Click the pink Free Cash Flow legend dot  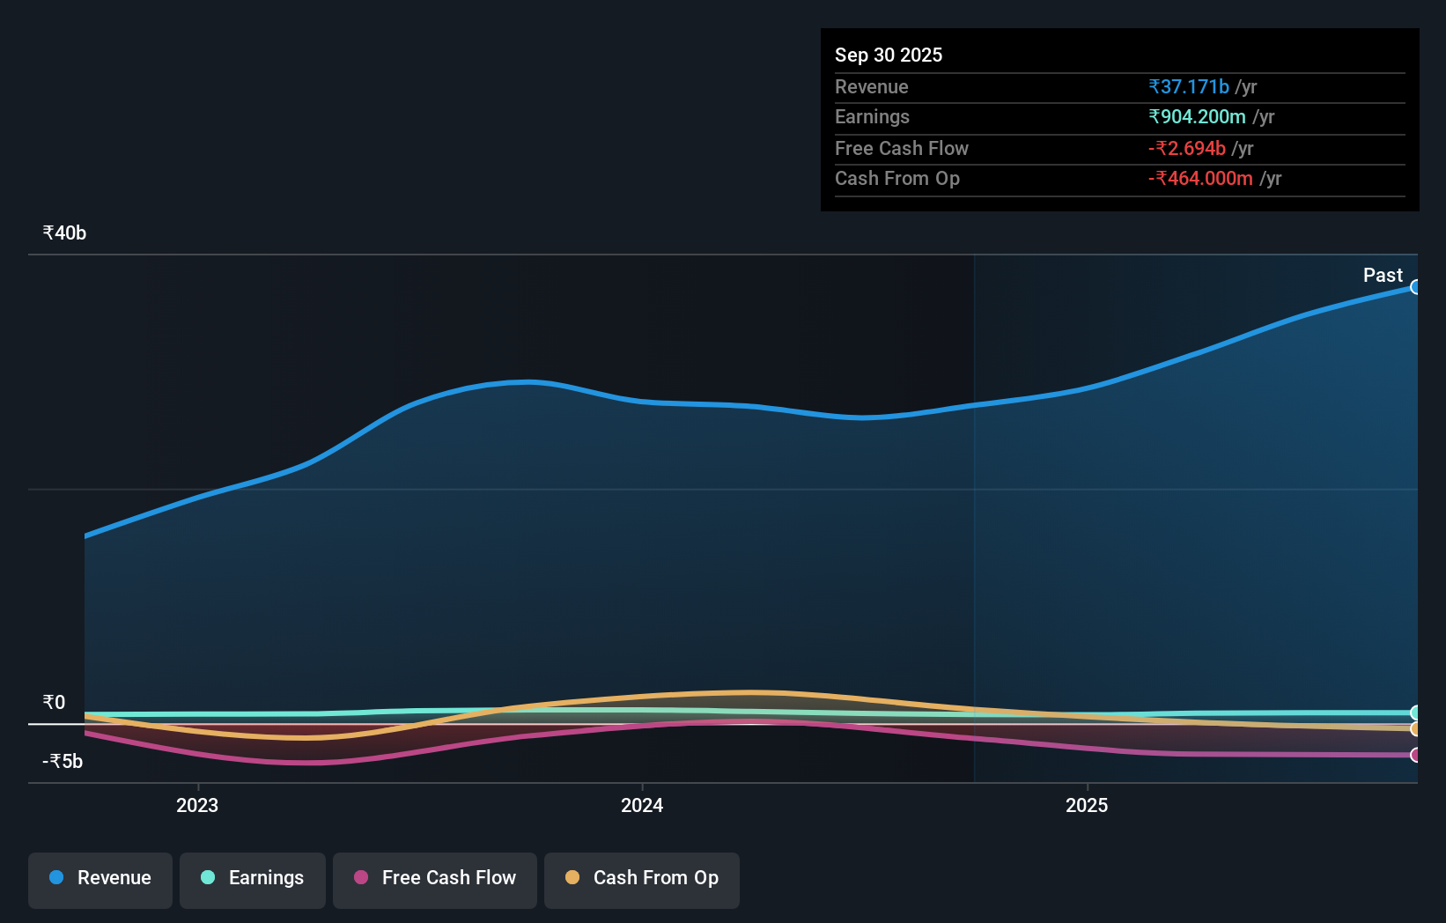click(x=362, y=877)
